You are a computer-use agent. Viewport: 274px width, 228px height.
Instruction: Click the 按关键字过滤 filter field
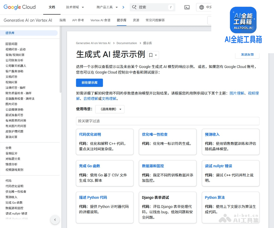167,121
